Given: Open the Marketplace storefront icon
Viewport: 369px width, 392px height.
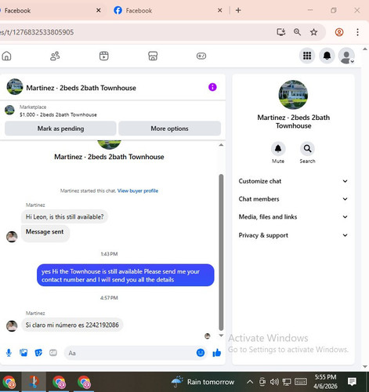Looking at the screenshot, I should pos(153,56).
